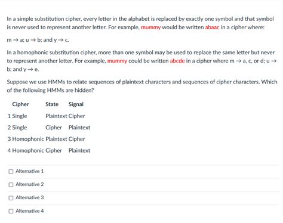Click the '4 Homophonic' table row label
The height and width of the screenshot is (223, 283).
[26, 150]
